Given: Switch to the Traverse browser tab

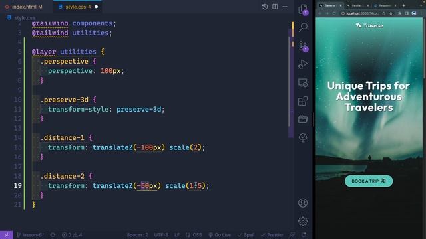Looking at the screenshot, I should pos(330,5).
